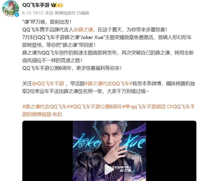Open the 微博视频号 source link

tap(65, 13)
